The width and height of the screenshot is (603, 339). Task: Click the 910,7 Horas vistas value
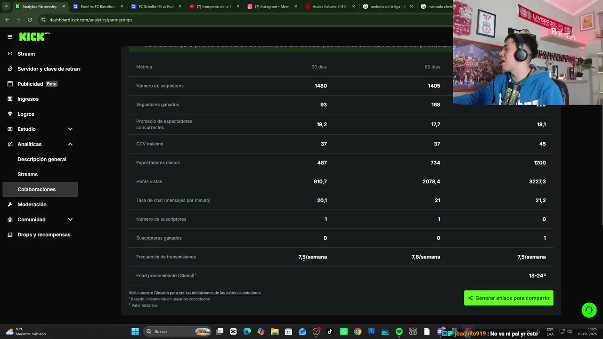click(x=320, y=181)
